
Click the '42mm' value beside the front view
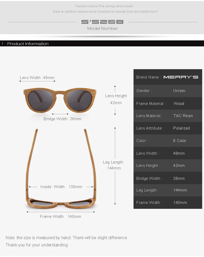(x=116, y=103)
